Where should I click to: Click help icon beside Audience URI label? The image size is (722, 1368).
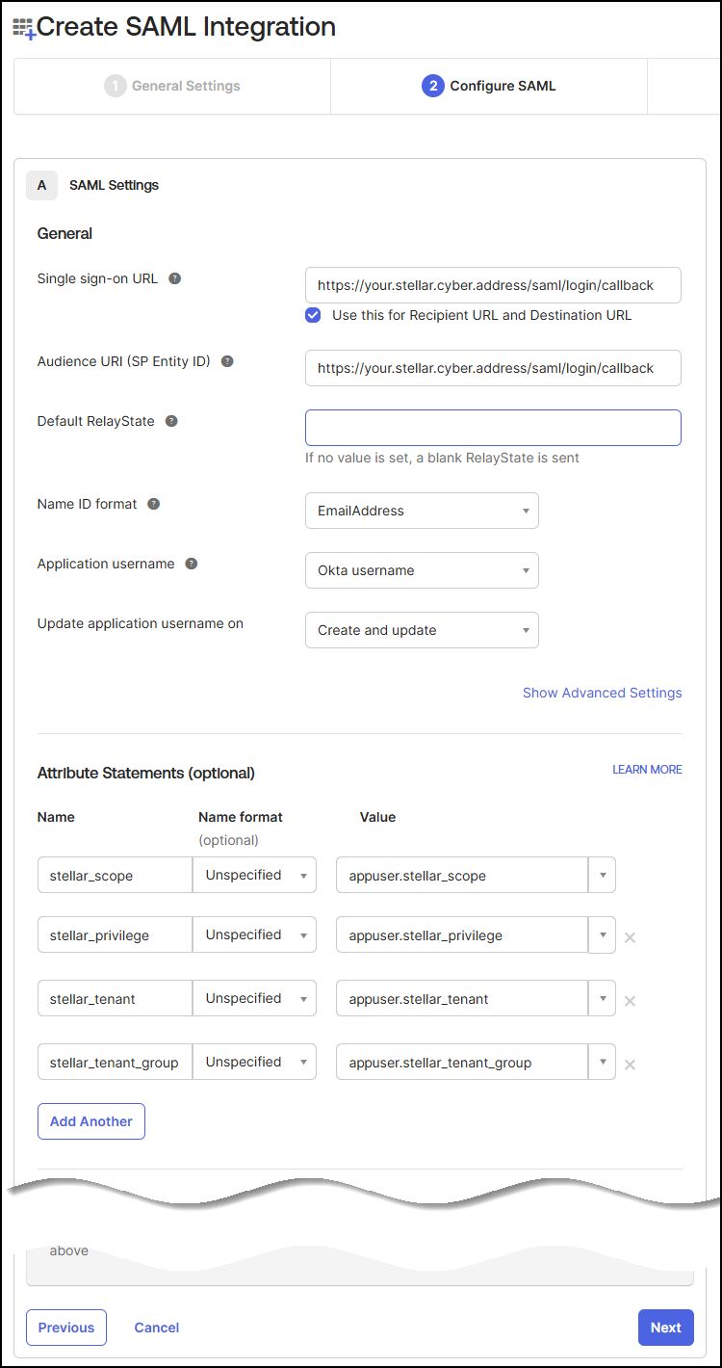227,361
